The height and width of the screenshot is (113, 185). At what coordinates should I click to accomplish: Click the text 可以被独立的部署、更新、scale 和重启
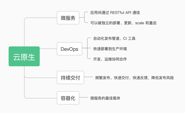[123, 23]
